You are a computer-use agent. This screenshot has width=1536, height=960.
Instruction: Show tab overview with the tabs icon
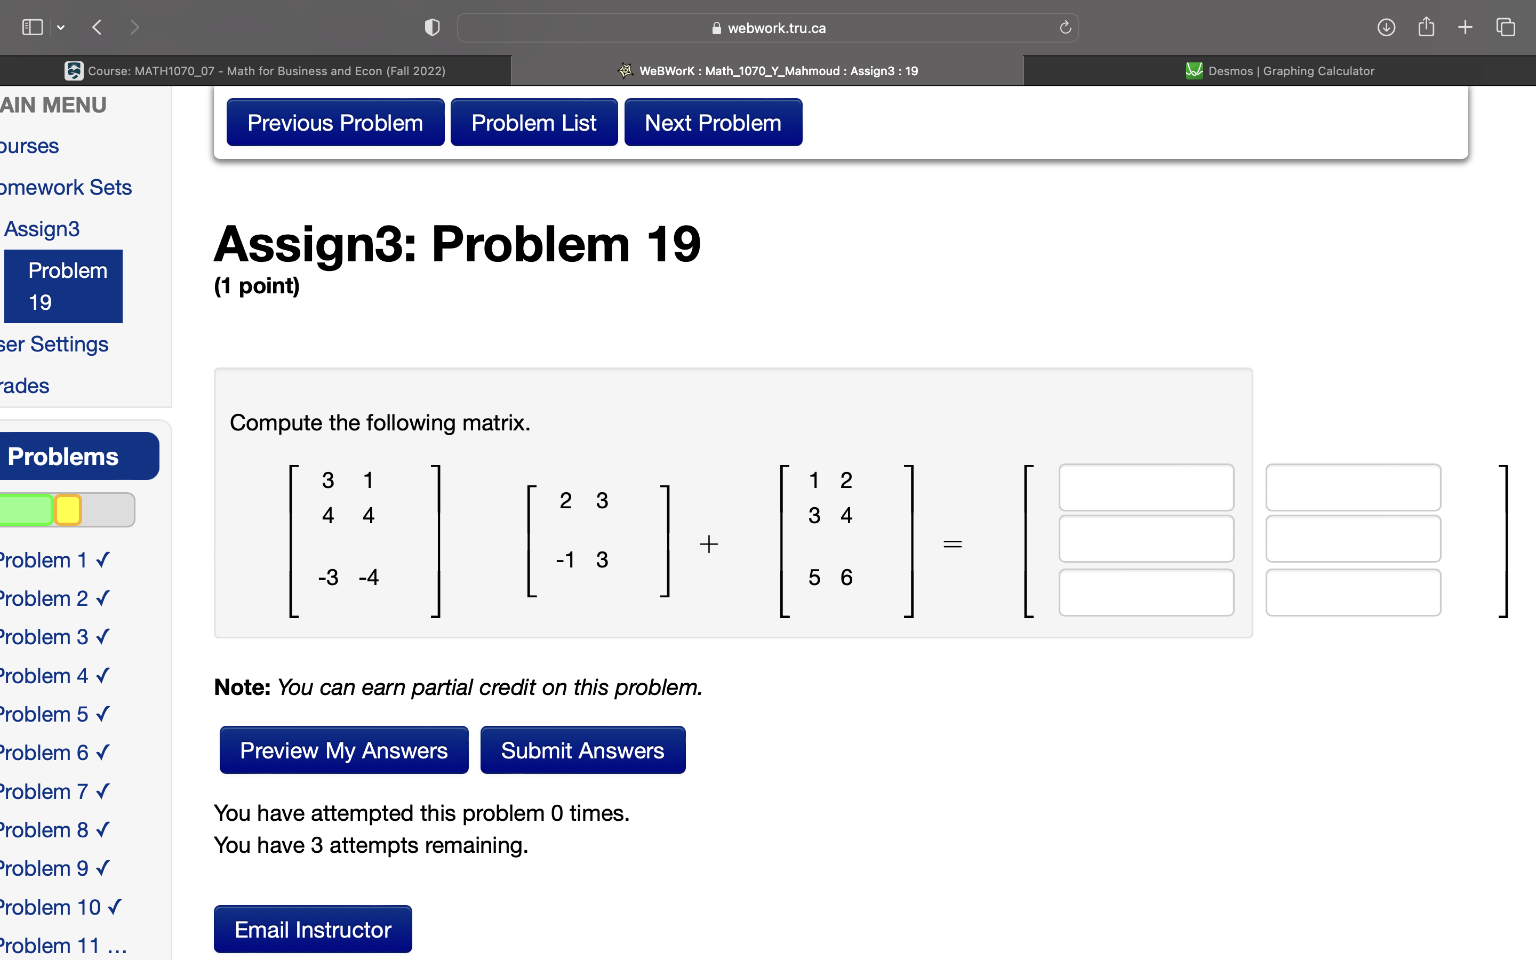pos(1505,27)
